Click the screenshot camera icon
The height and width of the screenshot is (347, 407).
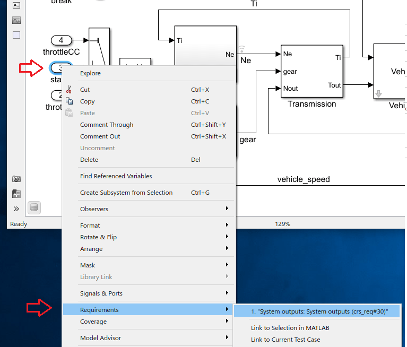point(16,179)
